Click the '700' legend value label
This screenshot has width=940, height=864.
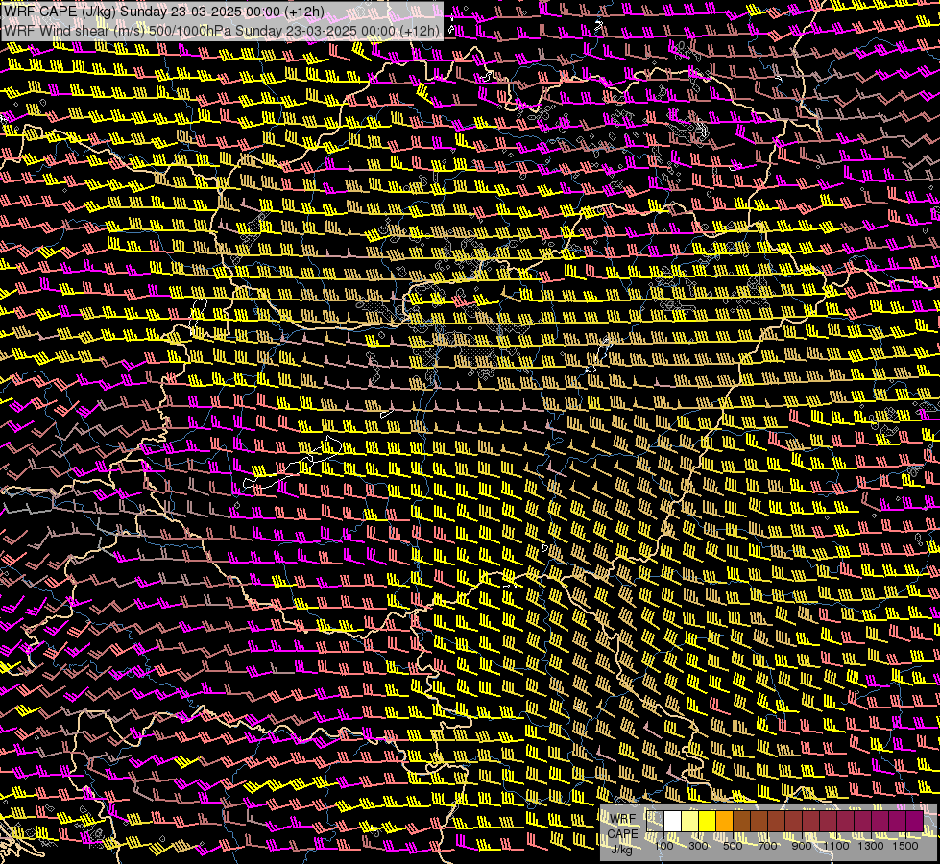pyautogui.click(x=767, y=846)
